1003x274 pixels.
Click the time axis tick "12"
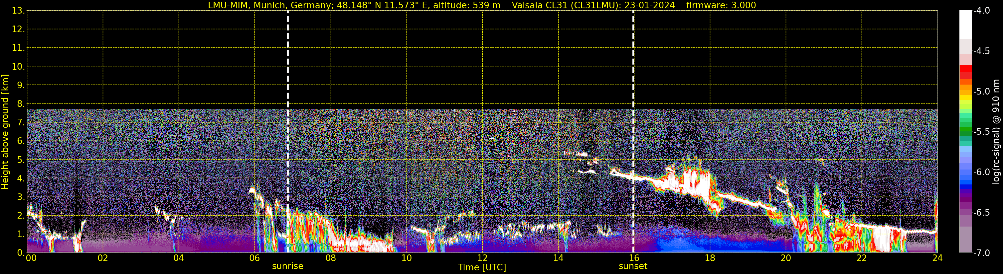pos(482,258)
